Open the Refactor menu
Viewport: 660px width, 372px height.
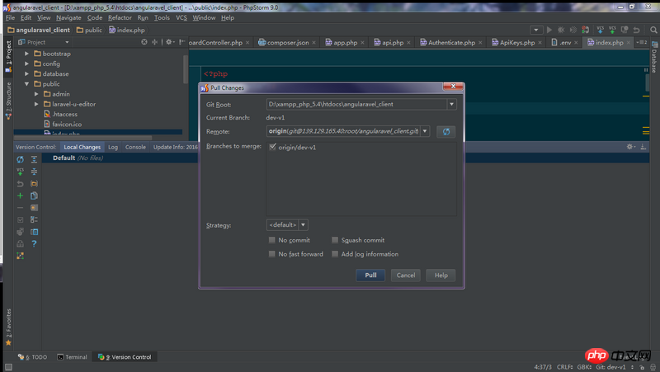coord(120,17)
